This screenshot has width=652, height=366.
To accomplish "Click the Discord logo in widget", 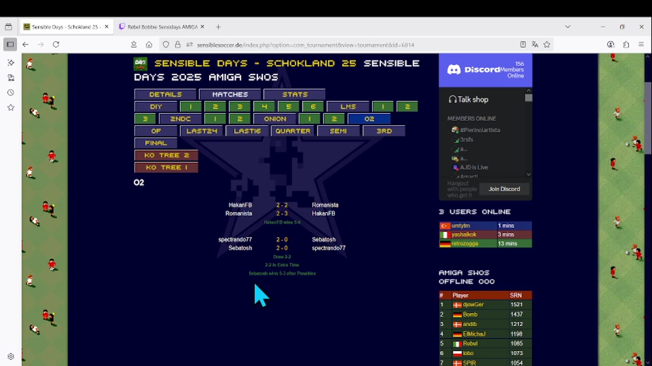I will coord(473,70).
